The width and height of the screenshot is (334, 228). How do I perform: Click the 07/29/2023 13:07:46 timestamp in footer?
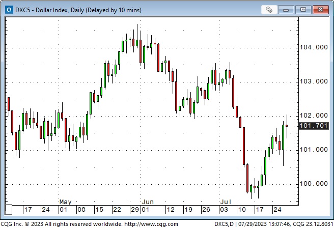pyautogui.click(x=264, y=224)
